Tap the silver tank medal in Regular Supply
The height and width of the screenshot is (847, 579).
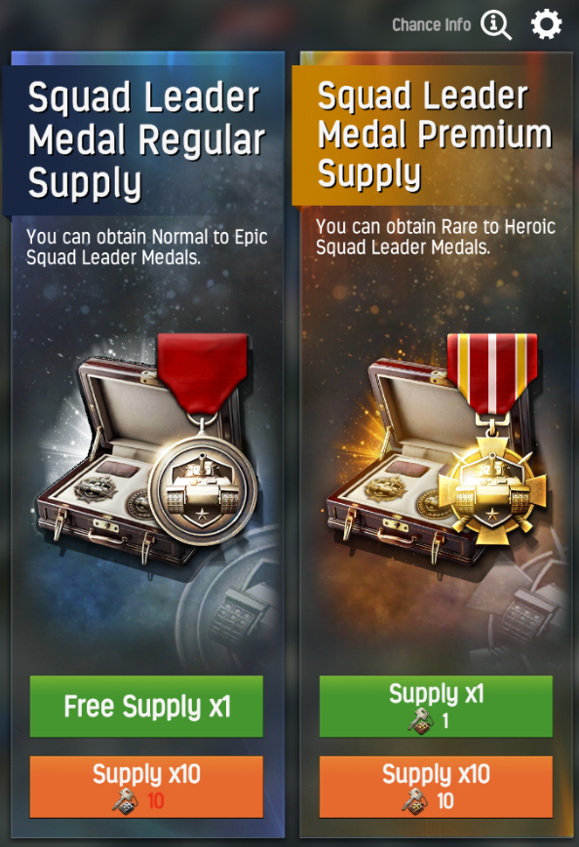click(x=203, y=490)
